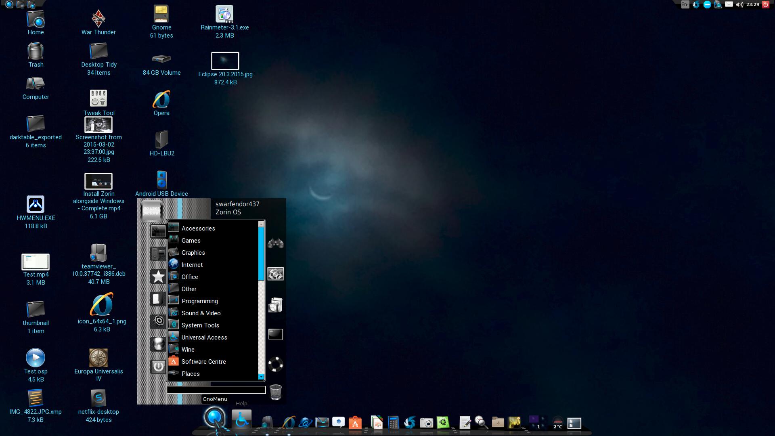Click the GnoMenu search input box
This screenshot has width=775, height=436.
(x=216, y=390)
